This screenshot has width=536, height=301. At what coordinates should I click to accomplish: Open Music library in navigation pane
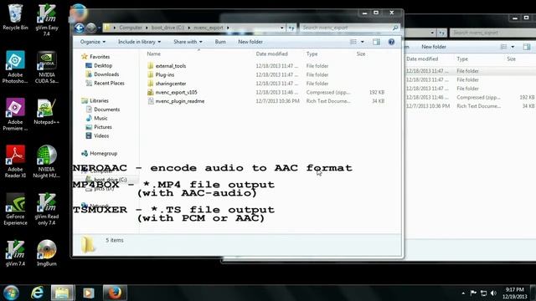[x=96, y=119]
